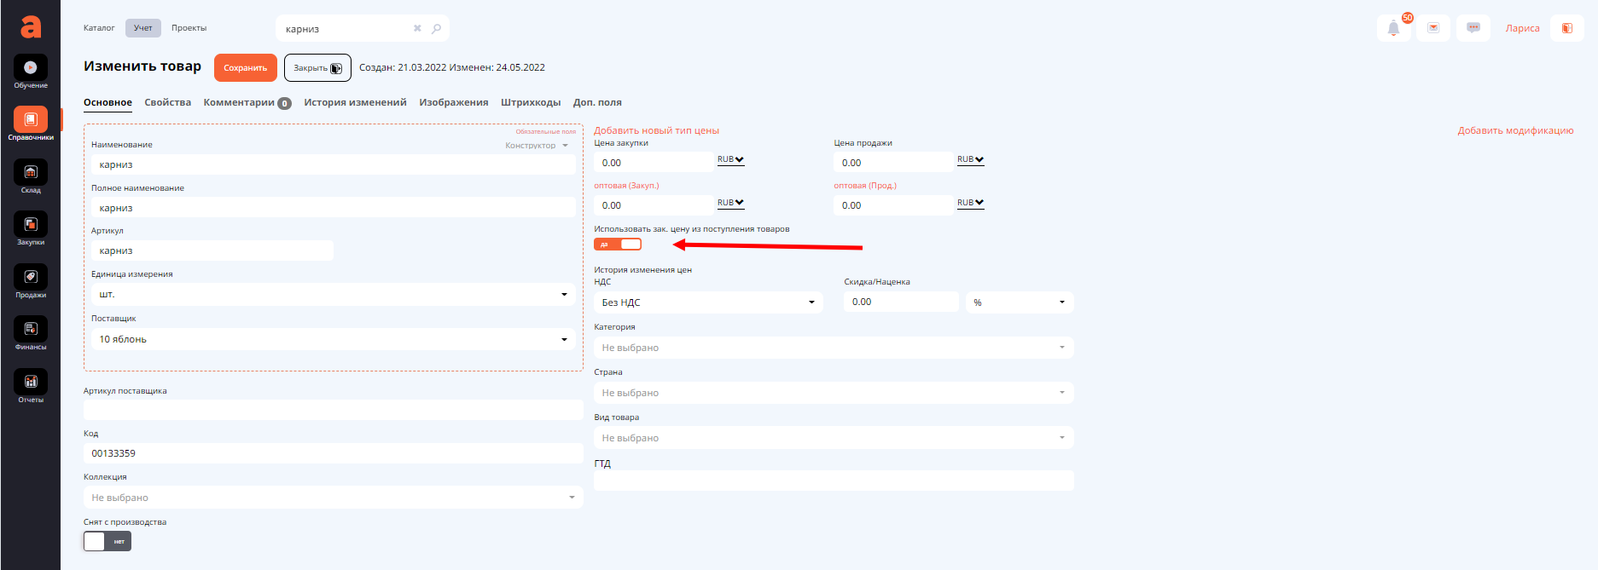Open the Цена закупки currency RUB selector
Viewport: 1598px width, 570px height.
(730, 159)
